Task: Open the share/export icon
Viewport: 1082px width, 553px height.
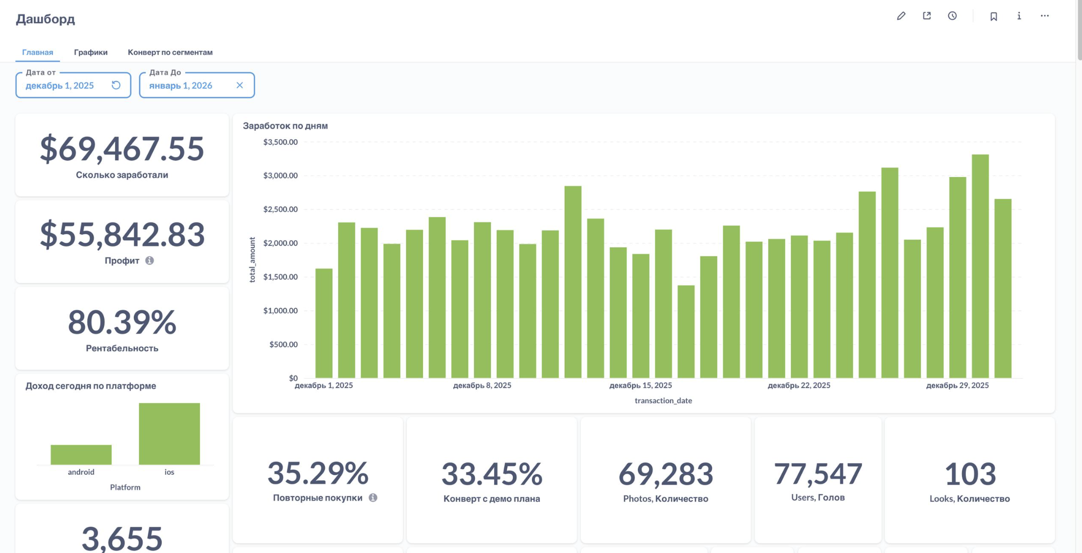Action: coord(927,16)
